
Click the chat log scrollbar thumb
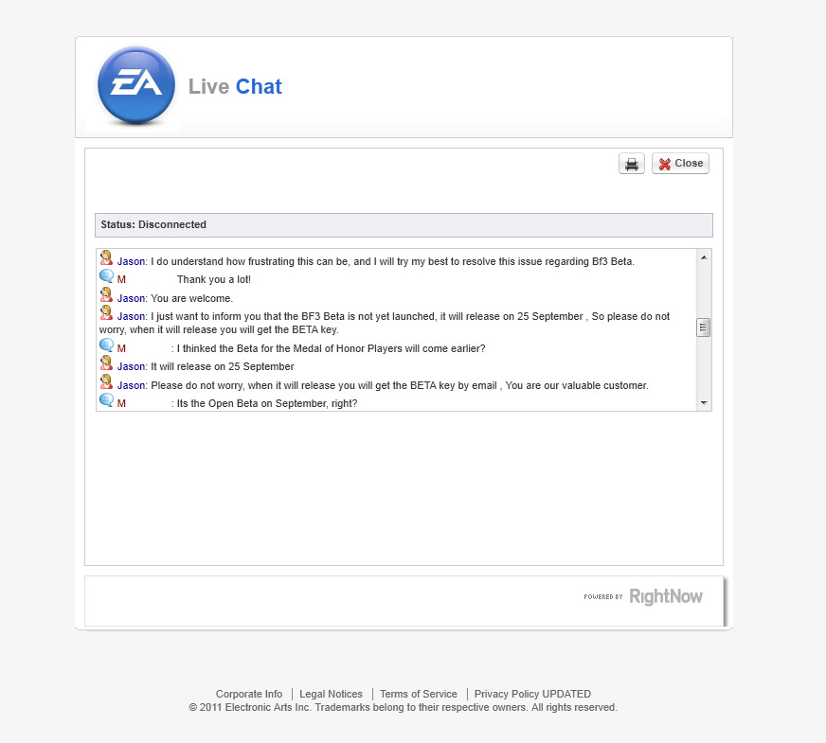click(x=703, y=327)
